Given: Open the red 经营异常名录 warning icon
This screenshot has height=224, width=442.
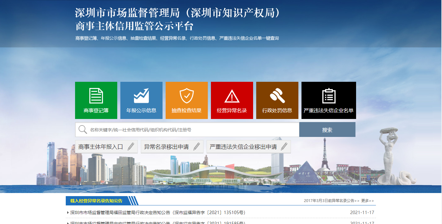Looking at the screenshot, I should pos(232,95).
